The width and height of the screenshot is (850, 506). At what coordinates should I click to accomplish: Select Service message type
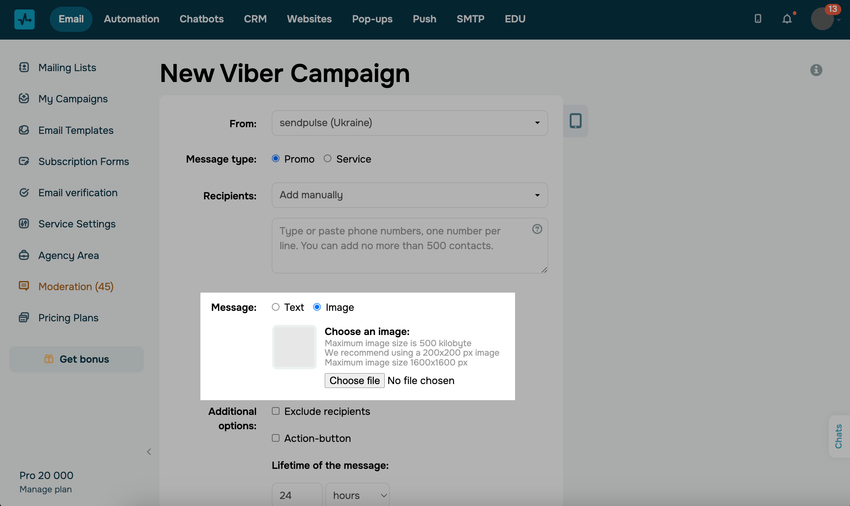328,159
